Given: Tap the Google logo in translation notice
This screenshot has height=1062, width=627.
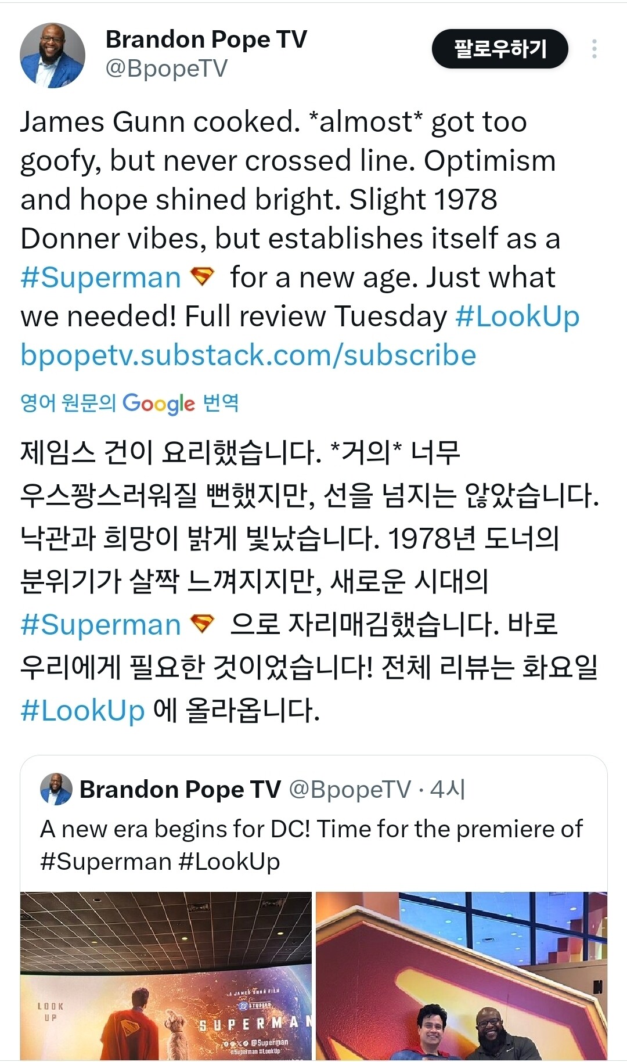Looking at the screenshot, I should [x=158, y=403].
